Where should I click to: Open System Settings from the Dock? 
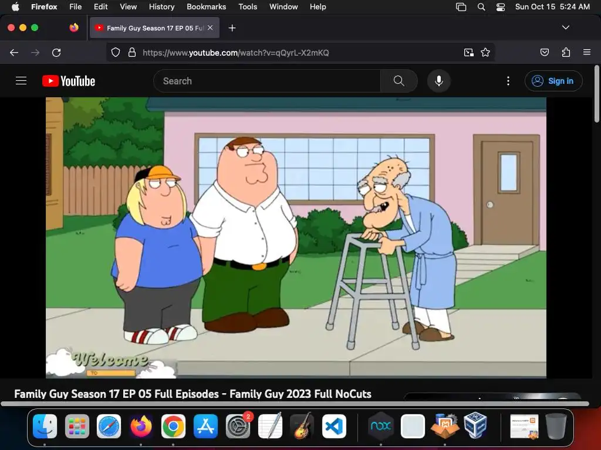pos(238,427)
